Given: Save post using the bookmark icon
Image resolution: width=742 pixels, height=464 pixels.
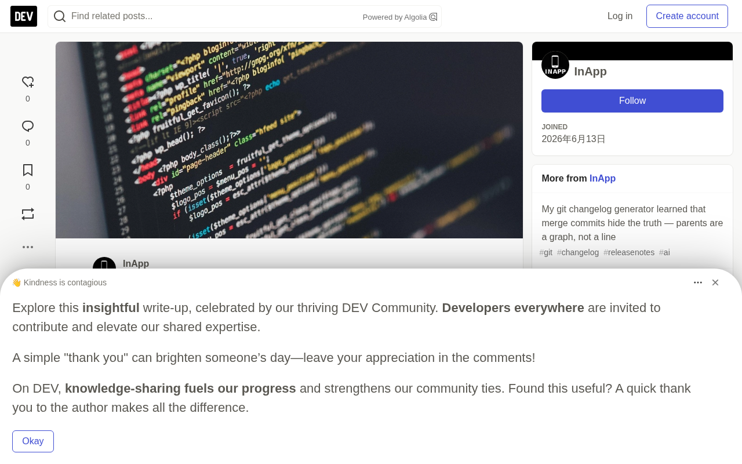Looking at the screenshot, I should coord(28,171).
